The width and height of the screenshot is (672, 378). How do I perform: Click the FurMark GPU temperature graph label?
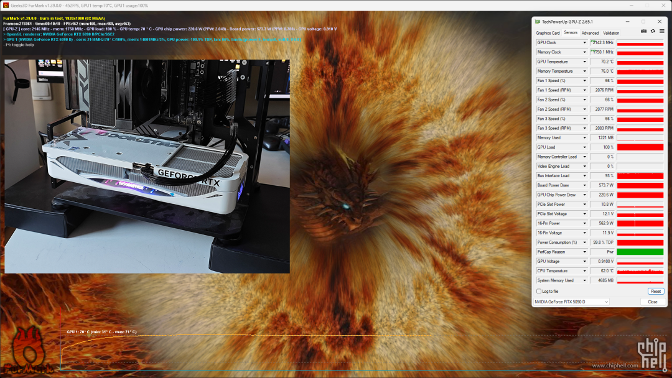[x=101, y=332]
